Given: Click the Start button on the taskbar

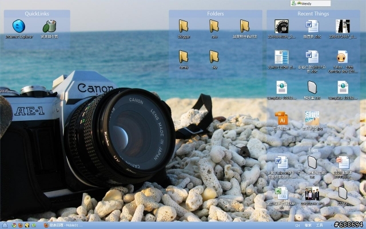Looking at the screenshot, I should pyautogui.click(x=6, y=225).
